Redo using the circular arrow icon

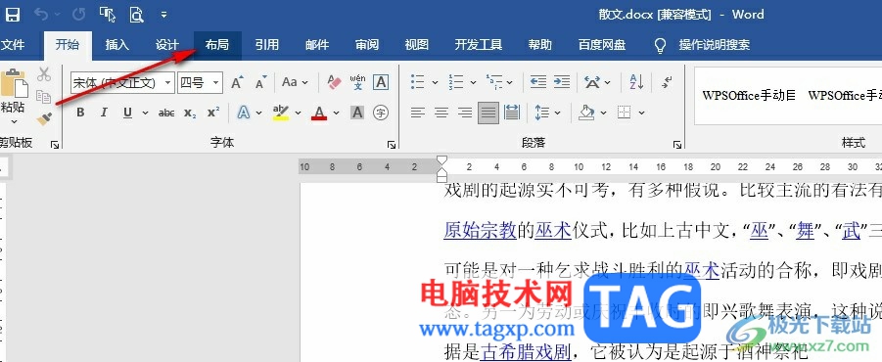point(78,15)
